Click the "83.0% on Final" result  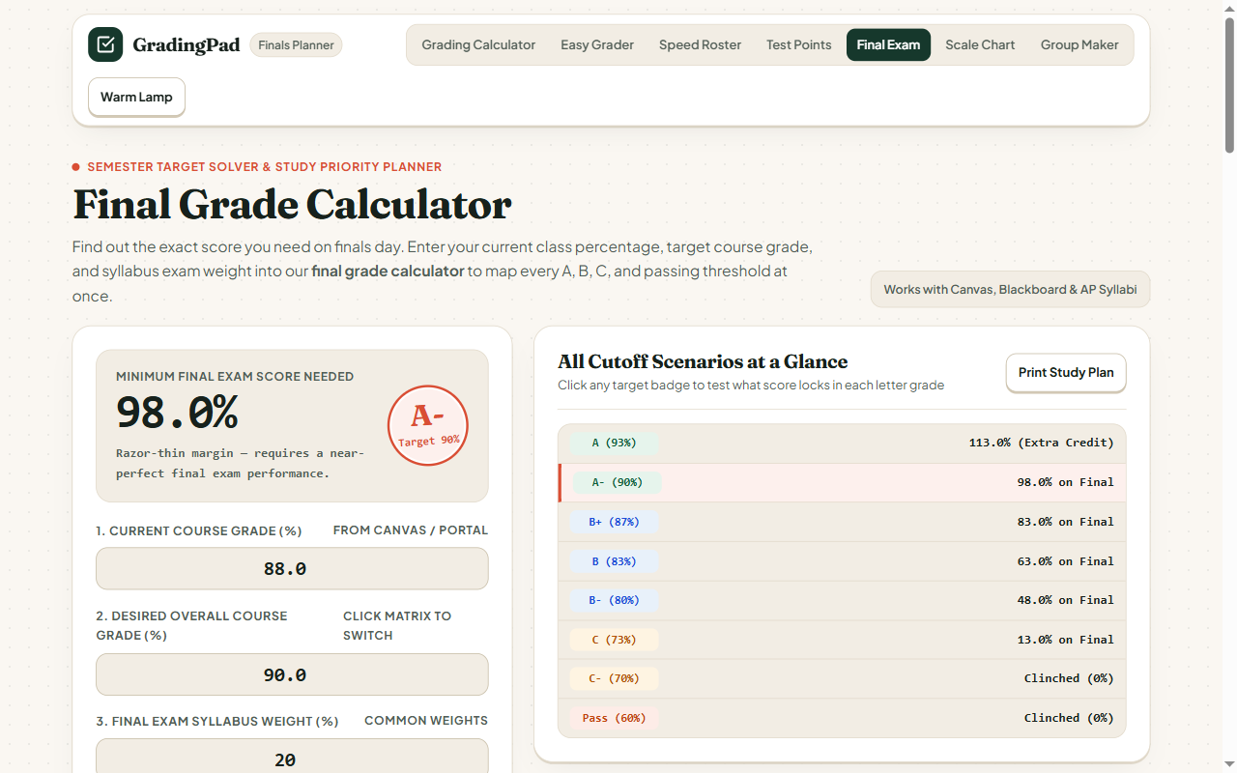pos(1065,522)
